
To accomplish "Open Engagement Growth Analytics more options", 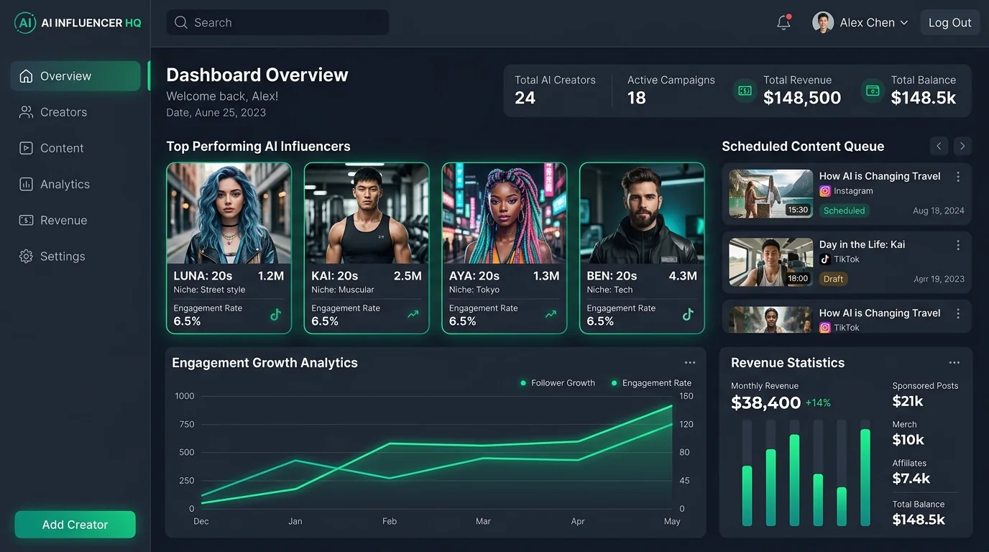I will pos(690,363).
